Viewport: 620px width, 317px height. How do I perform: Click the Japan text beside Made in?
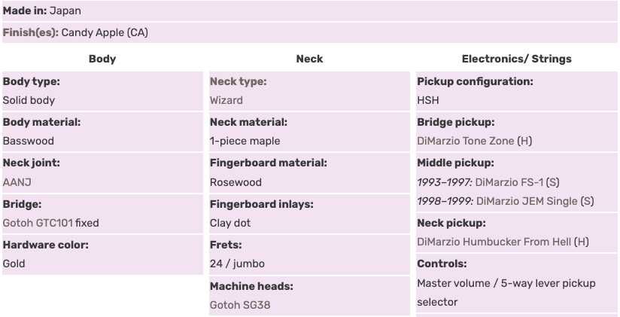point(65,11)
